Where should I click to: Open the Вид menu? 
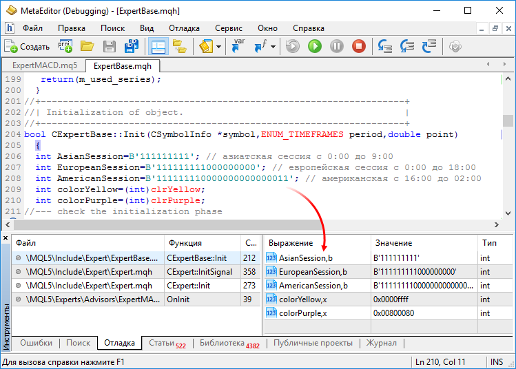[x=147, y=28]
